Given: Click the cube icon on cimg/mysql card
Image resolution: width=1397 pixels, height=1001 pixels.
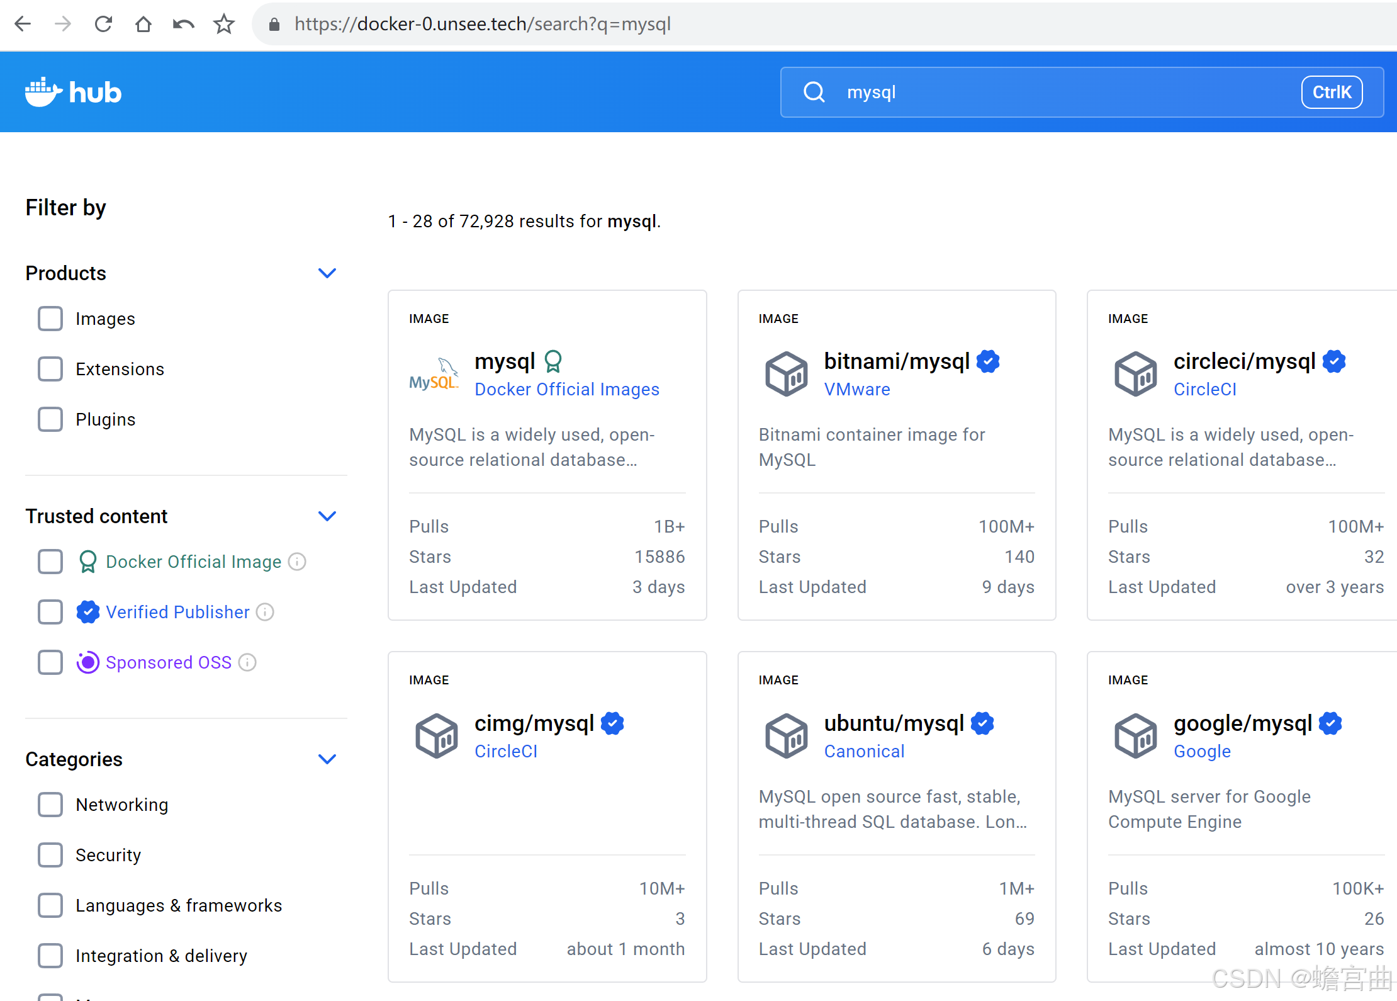Looking at the screenshot, I should click(437, 736).
